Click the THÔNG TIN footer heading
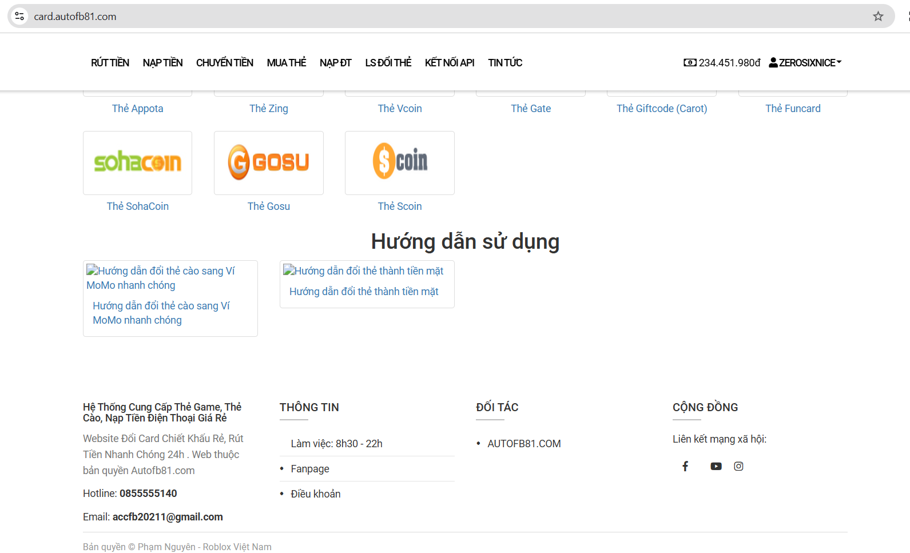This screenshot has height=553, width=910. (309, 407)
